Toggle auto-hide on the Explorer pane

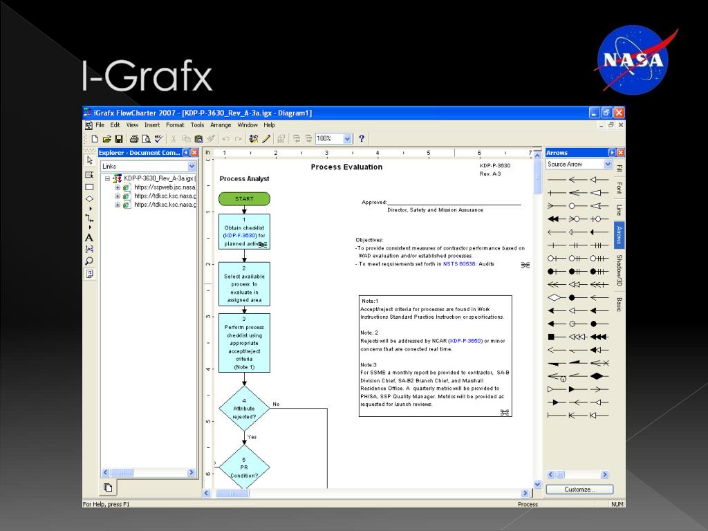pyautogui.click(x=186, y=153)
